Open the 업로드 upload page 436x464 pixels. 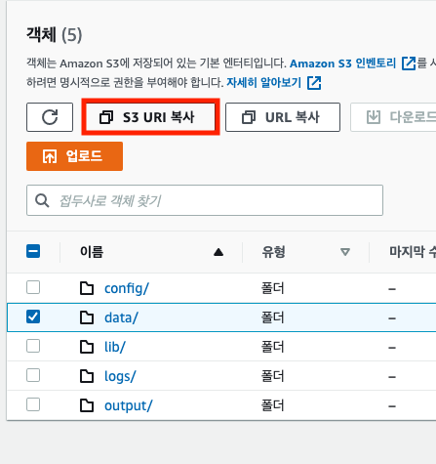(74, 156)
